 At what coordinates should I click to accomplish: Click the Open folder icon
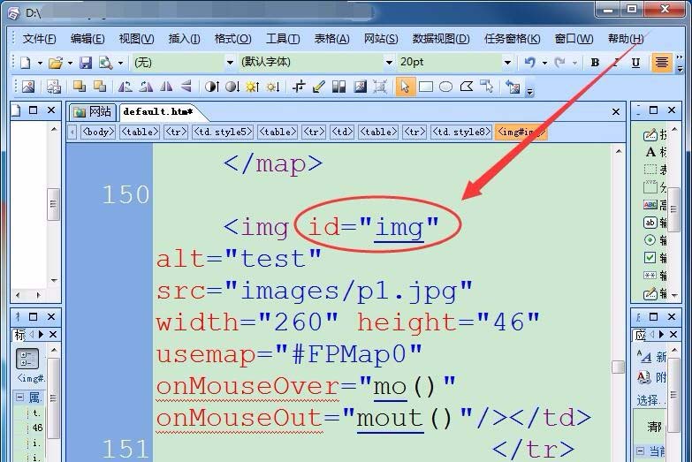click(x=55, y=63)
